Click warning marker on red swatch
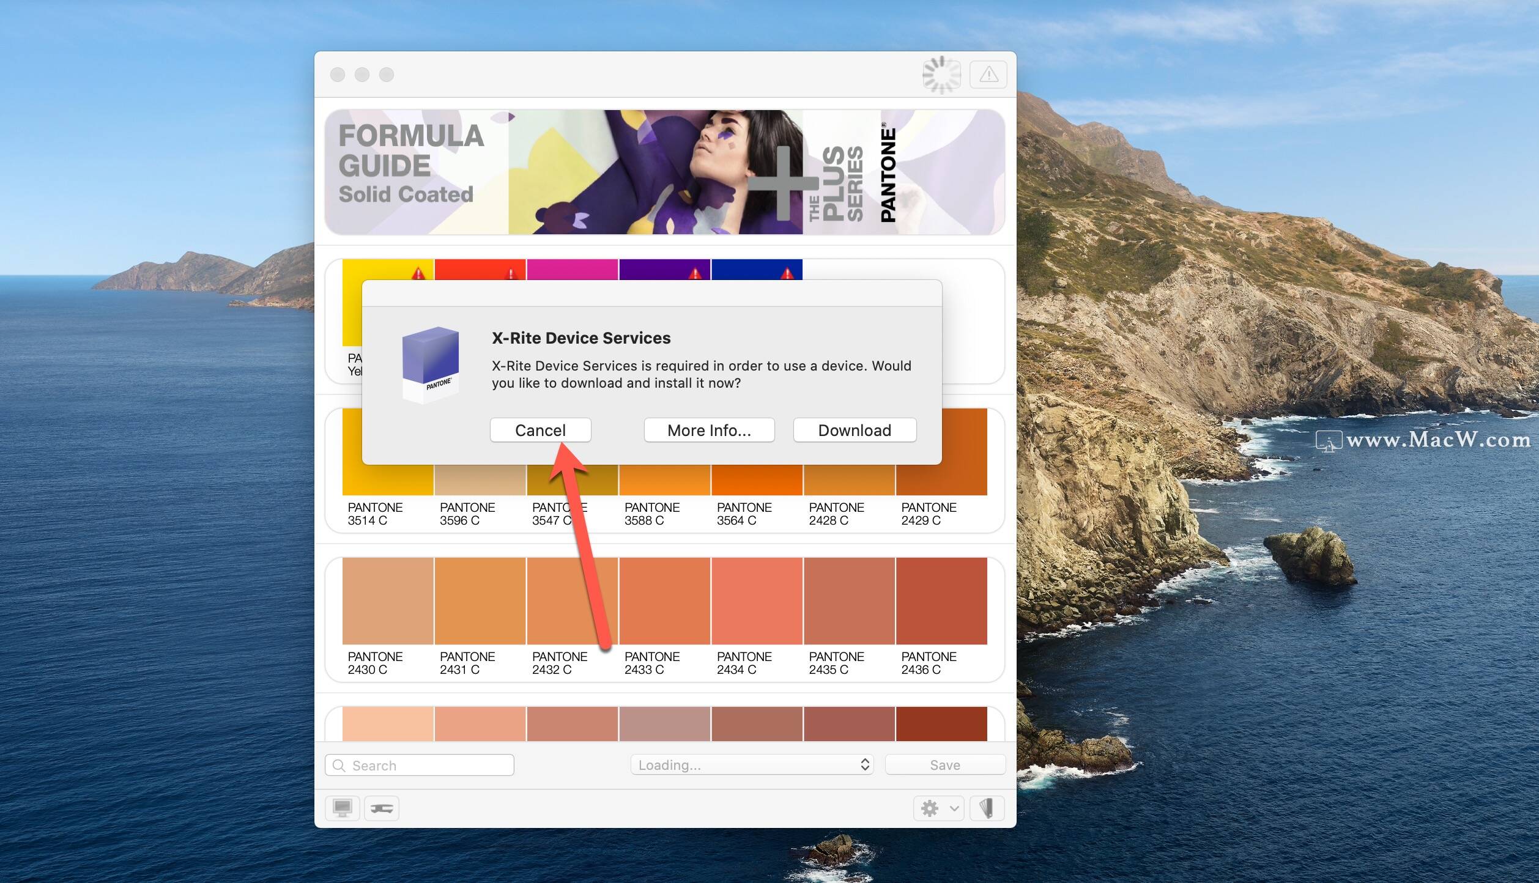 coord(510,273)
